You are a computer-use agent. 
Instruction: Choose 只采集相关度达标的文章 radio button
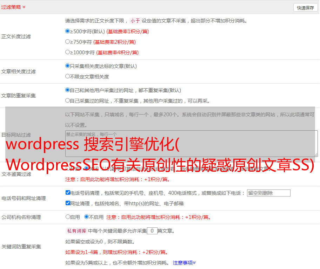[68, 66]
